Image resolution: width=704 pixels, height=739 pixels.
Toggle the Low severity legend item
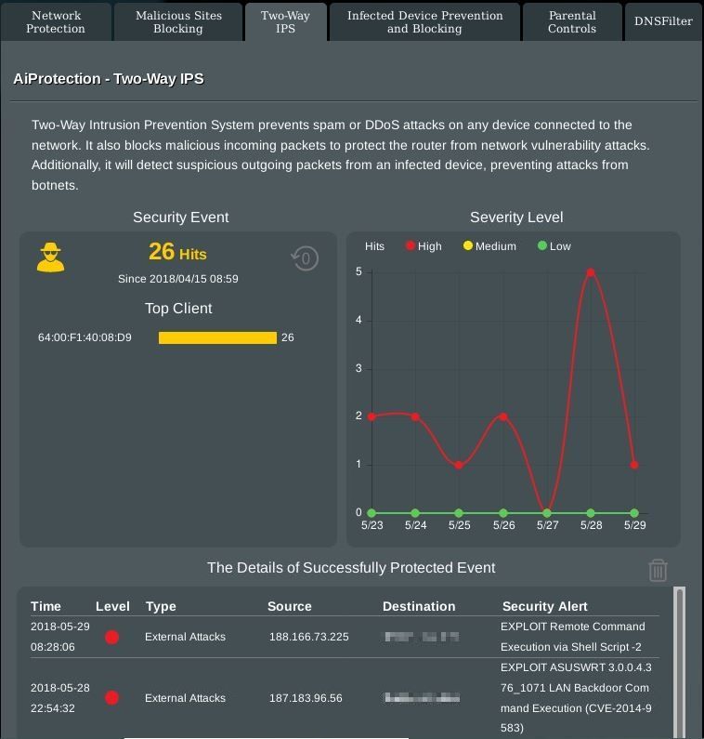(x=554, y=246)
